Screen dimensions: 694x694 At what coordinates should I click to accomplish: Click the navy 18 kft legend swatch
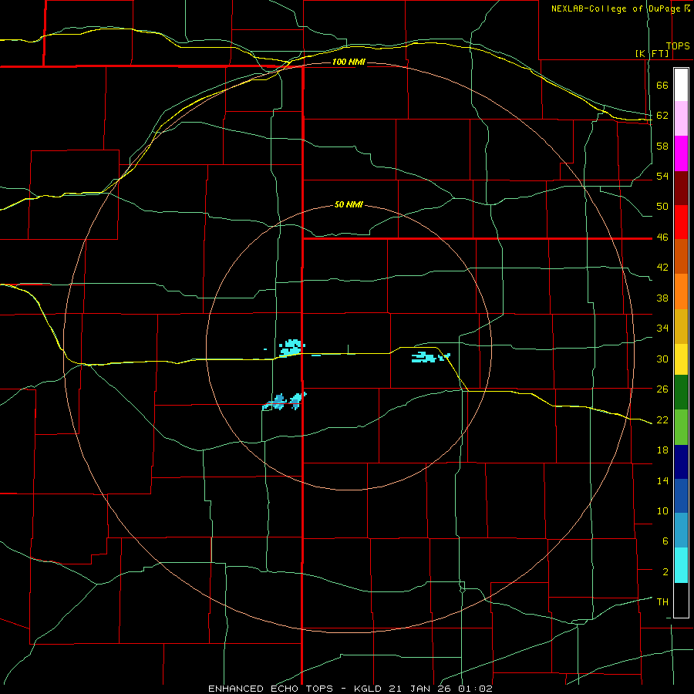tap(681, 462)
